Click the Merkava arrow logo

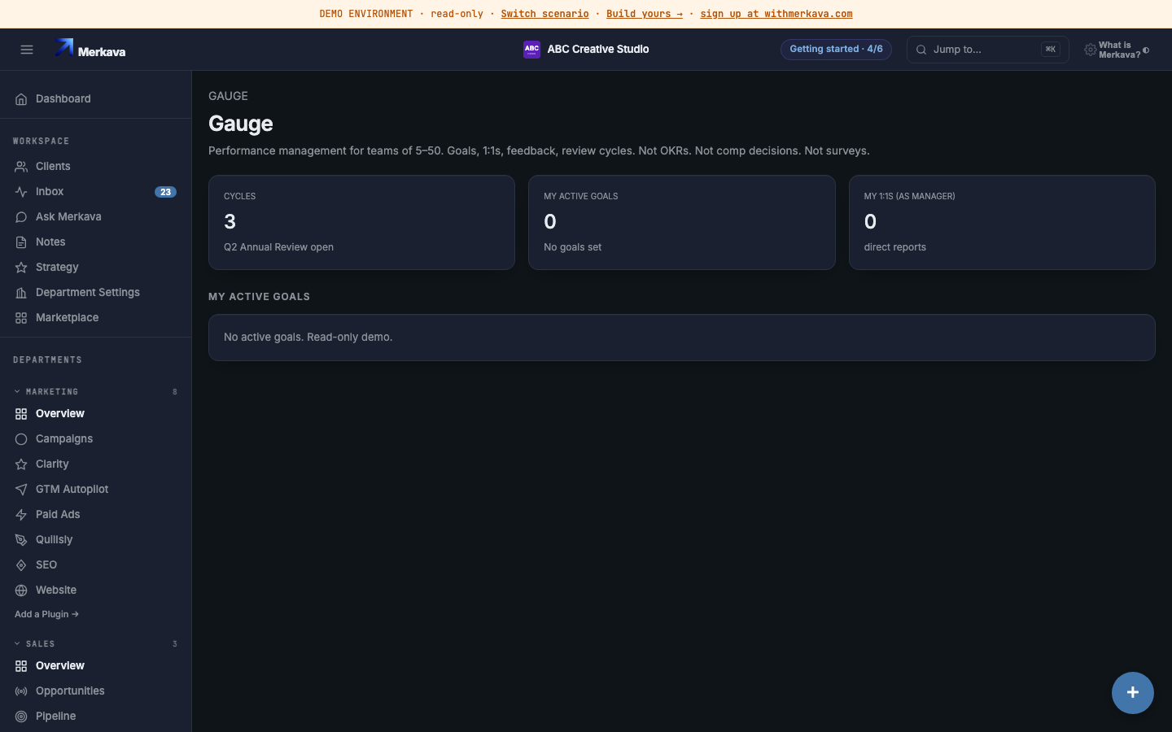[x=64, y=48]
